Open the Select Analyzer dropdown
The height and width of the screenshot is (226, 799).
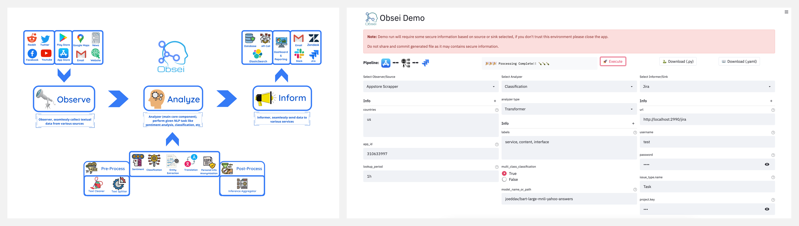point(569,86)
